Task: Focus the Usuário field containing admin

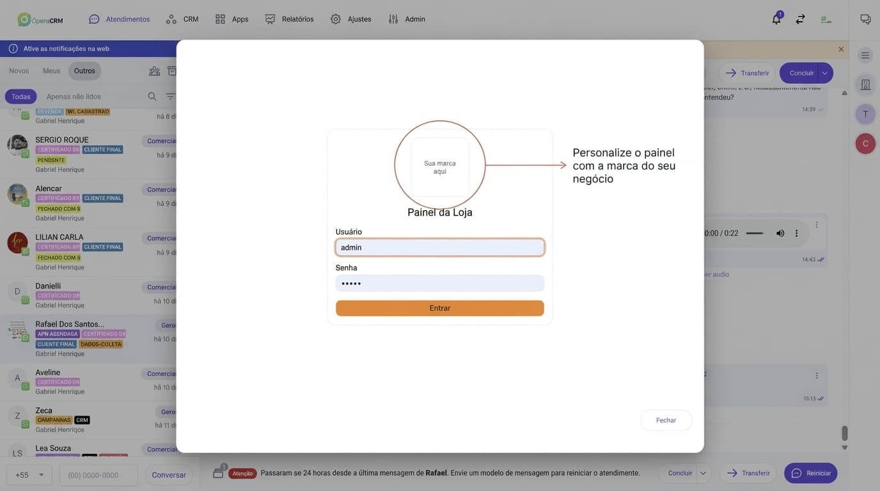Action: click(x=440, y=247)
